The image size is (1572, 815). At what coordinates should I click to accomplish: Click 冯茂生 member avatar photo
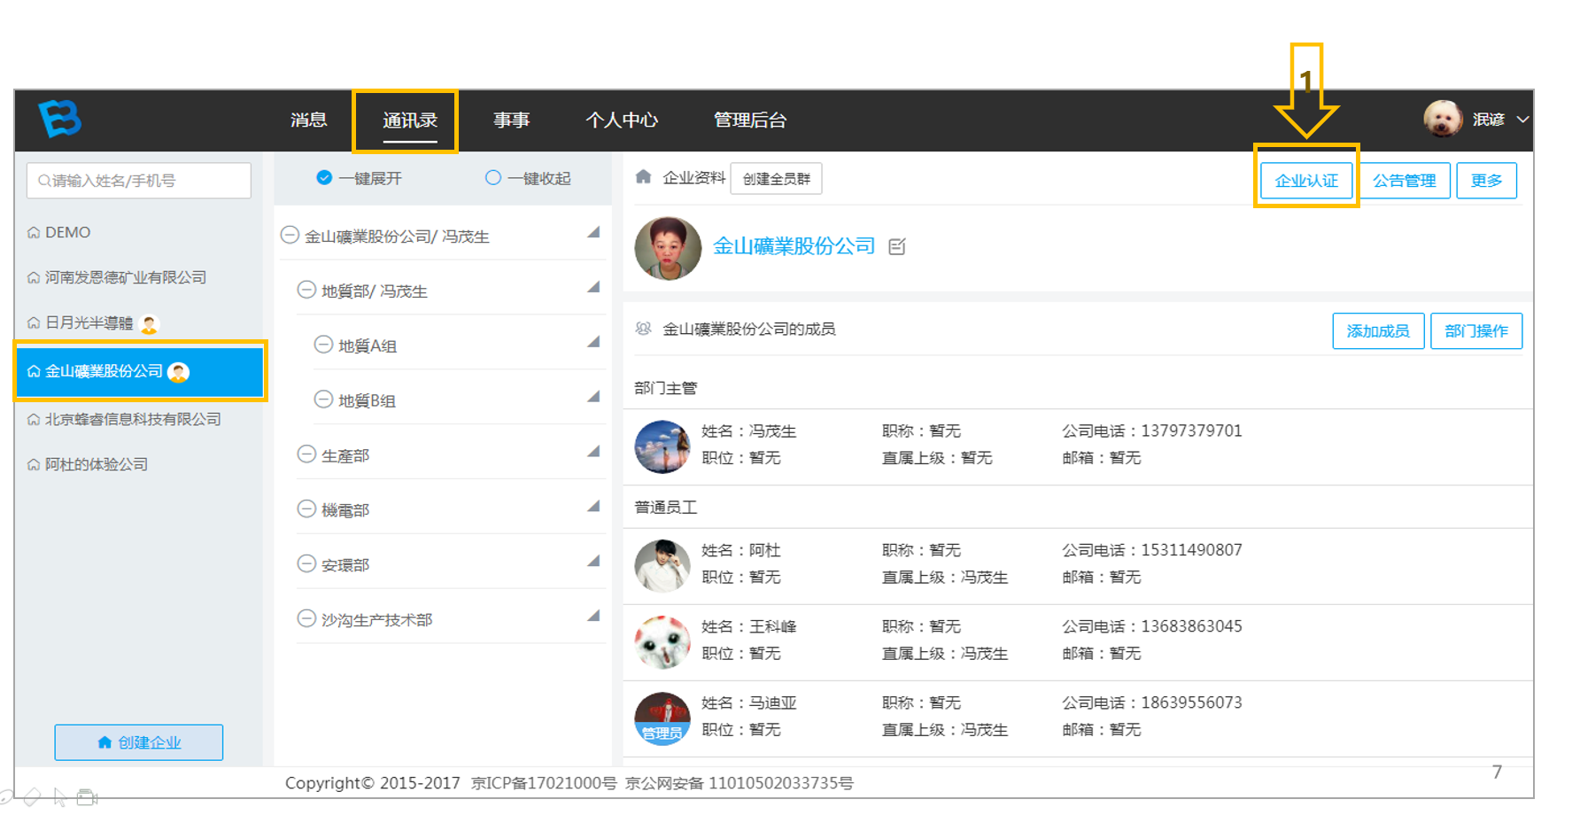pyautogui.click(x=662, y=446)
